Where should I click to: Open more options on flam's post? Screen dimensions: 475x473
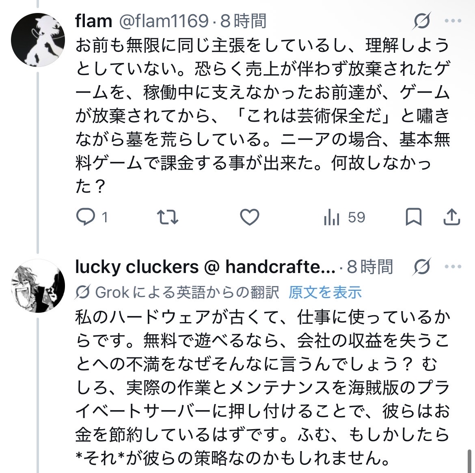coord(453,21)
